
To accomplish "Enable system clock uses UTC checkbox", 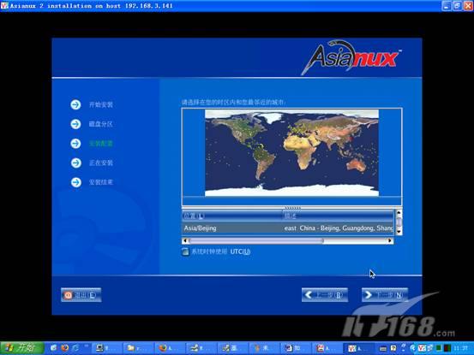I will click(x=185, y=251).
